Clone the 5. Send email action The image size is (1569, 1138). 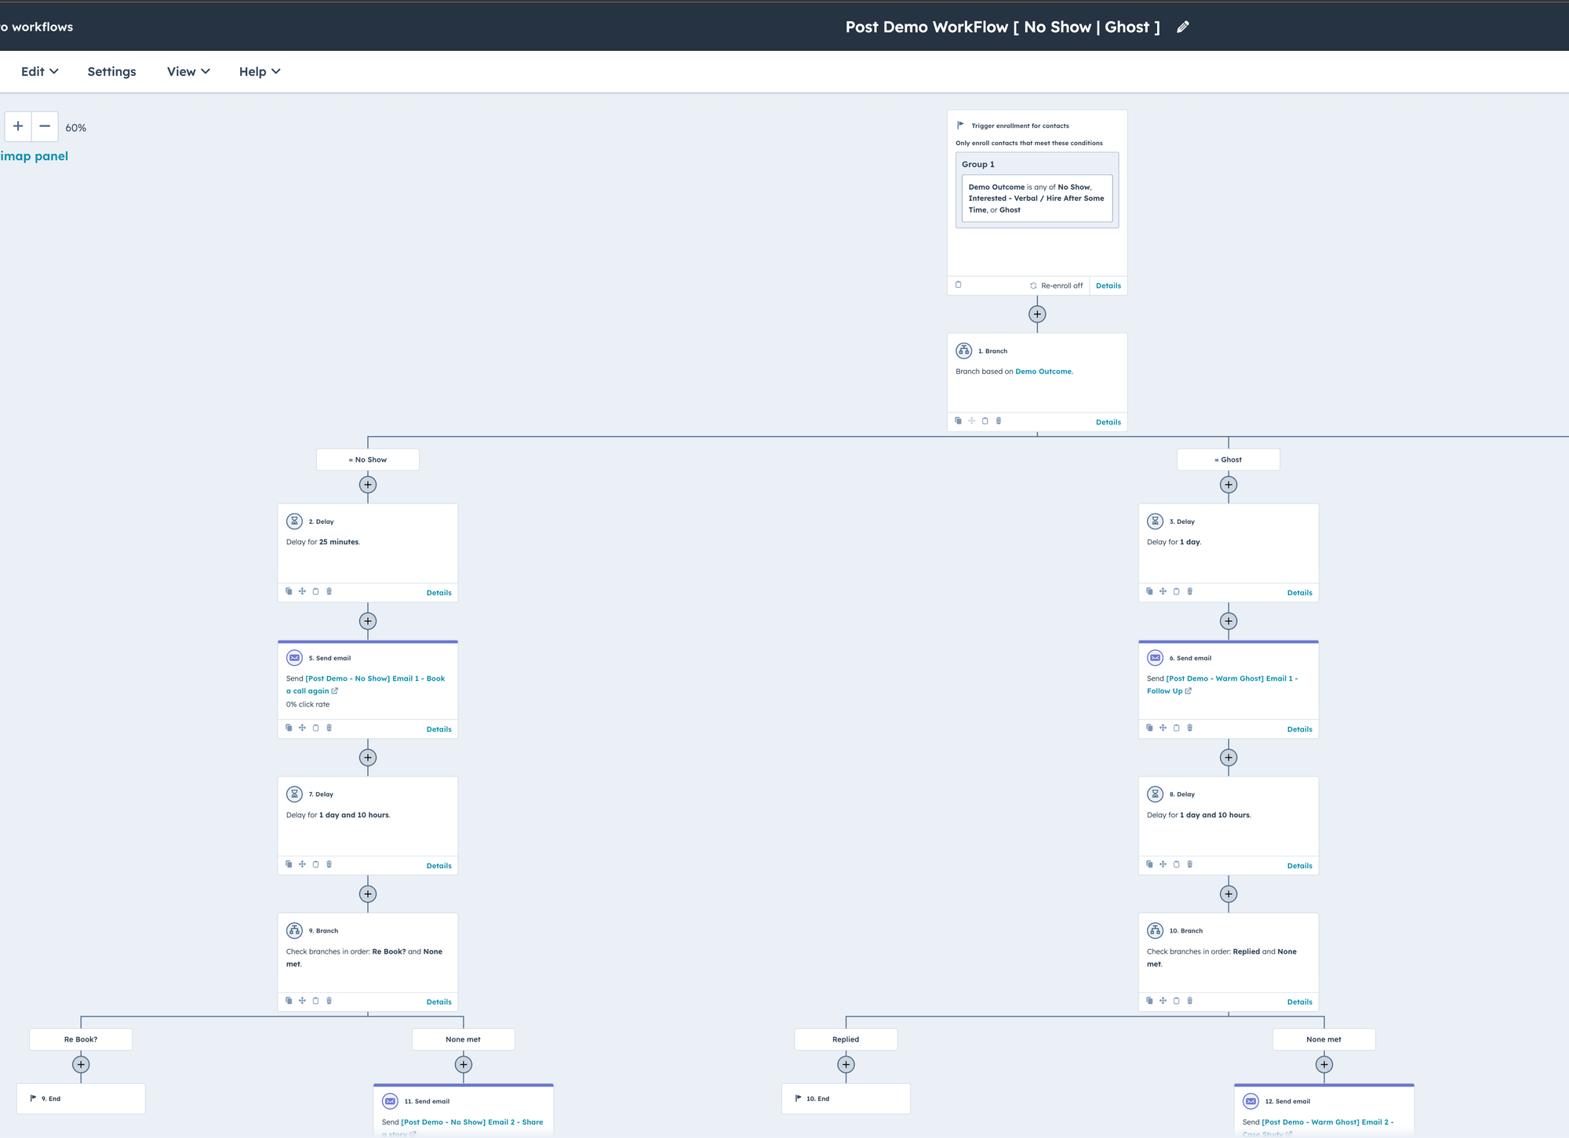[x=289, y=728]
